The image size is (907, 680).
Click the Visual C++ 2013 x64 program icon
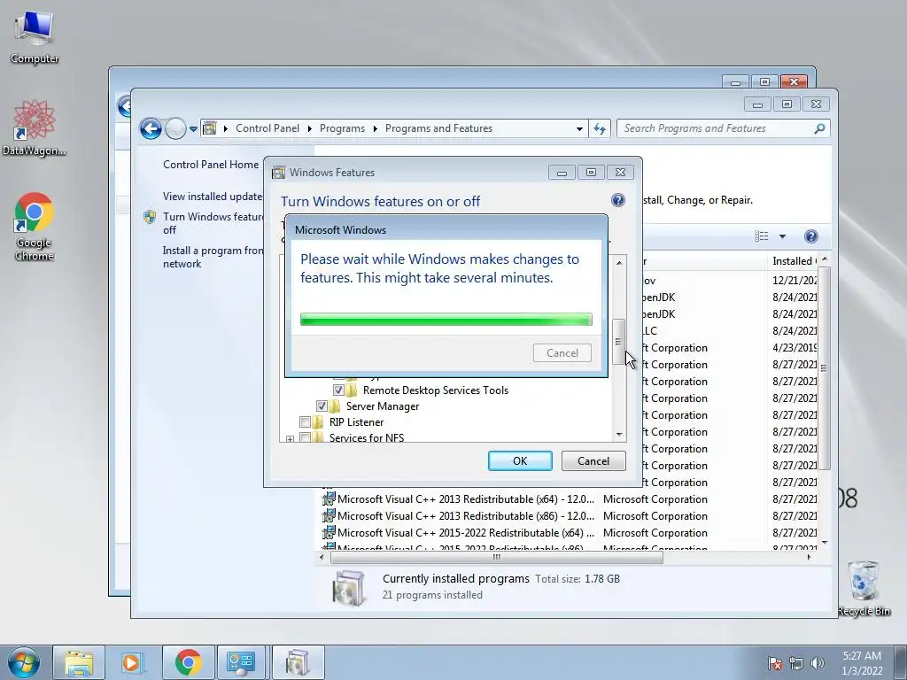click(329, 498)
